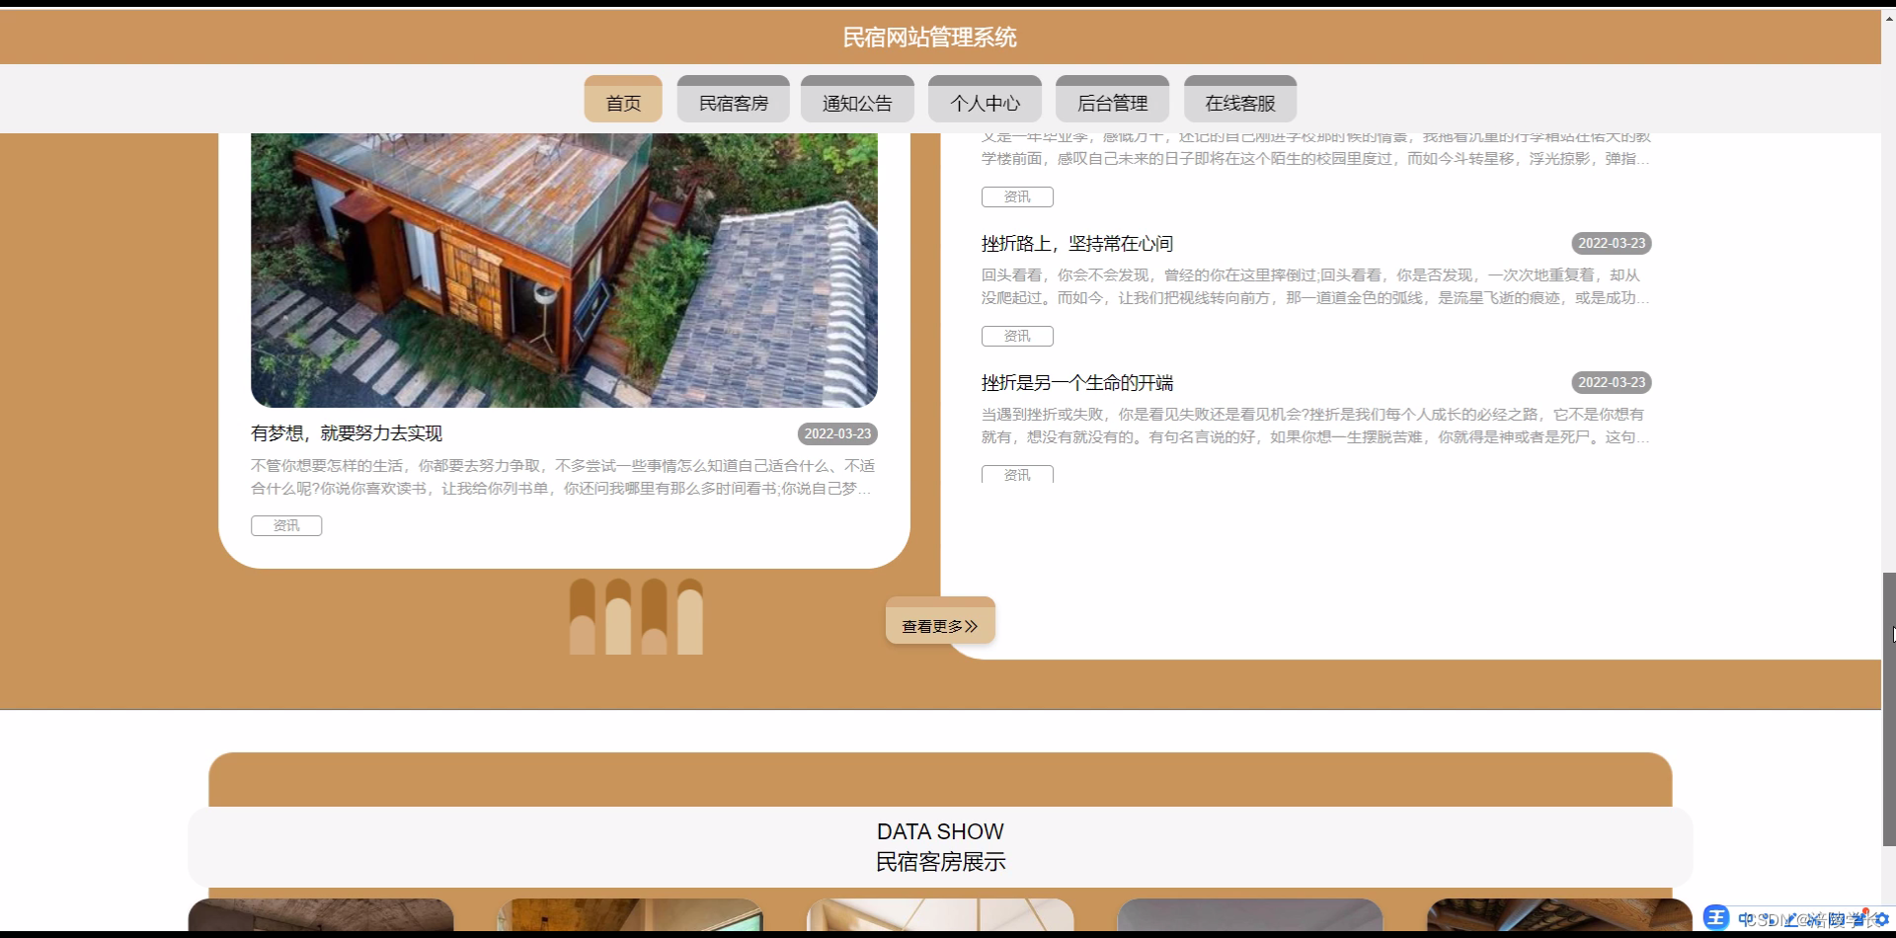Click the 查看更多≫ see-more button

[x=939, y=624]
